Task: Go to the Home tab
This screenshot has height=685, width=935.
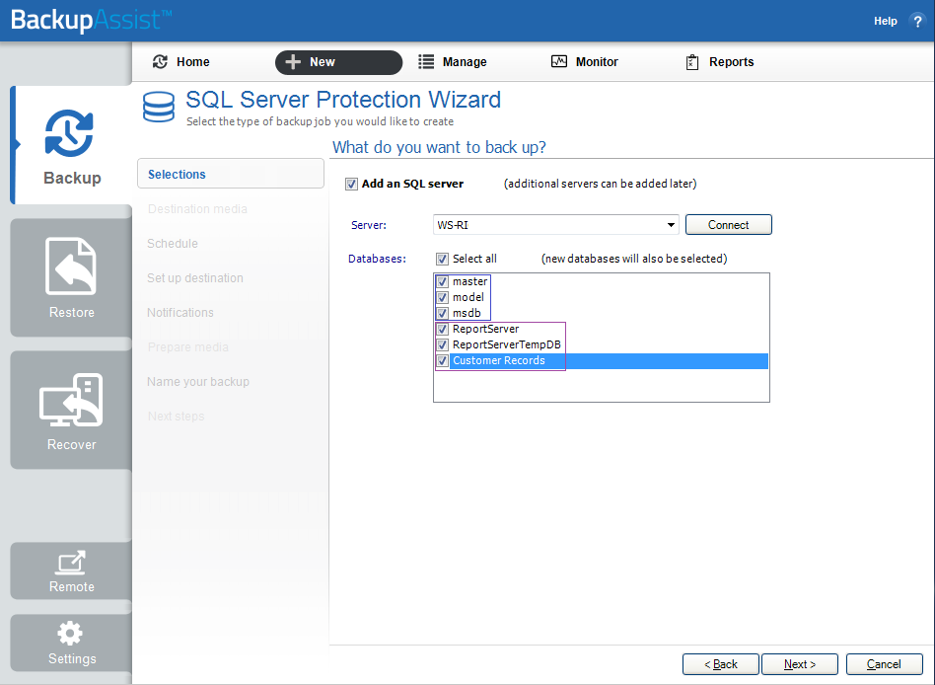Action: (x=181, y=62)
